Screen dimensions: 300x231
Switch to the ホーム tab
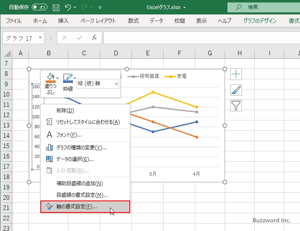point(40,21)
